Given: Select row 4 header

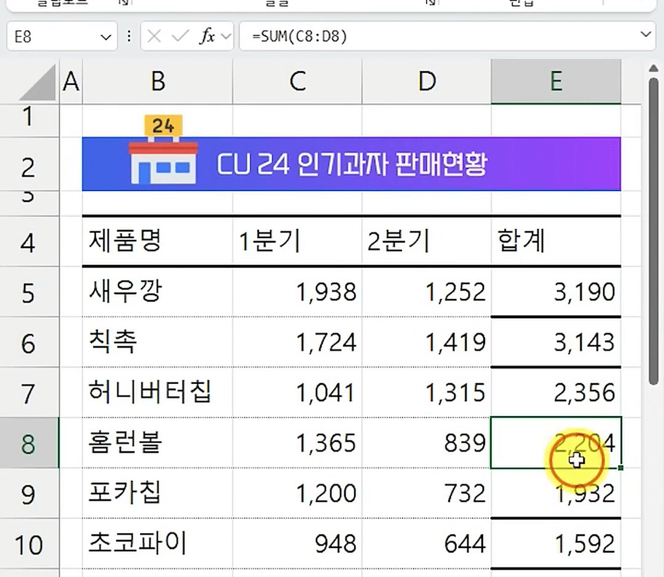Looking at the screenshot, I should [x=29, y=242].
